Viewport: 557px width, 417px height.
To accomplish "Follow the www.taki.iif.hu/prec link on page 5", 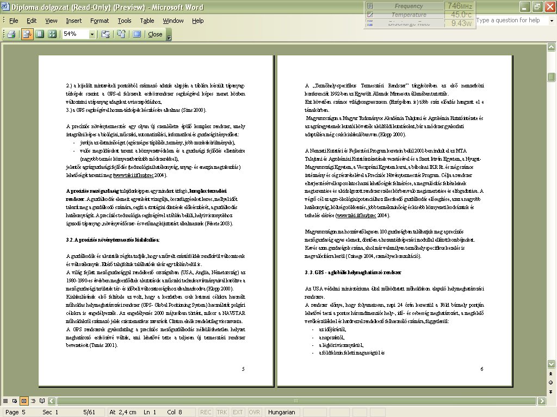I will (x=134, y=175).
